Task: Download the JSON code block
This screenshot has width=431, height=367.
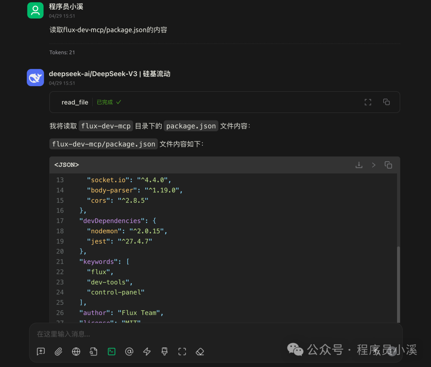Action: pos(359,165)
